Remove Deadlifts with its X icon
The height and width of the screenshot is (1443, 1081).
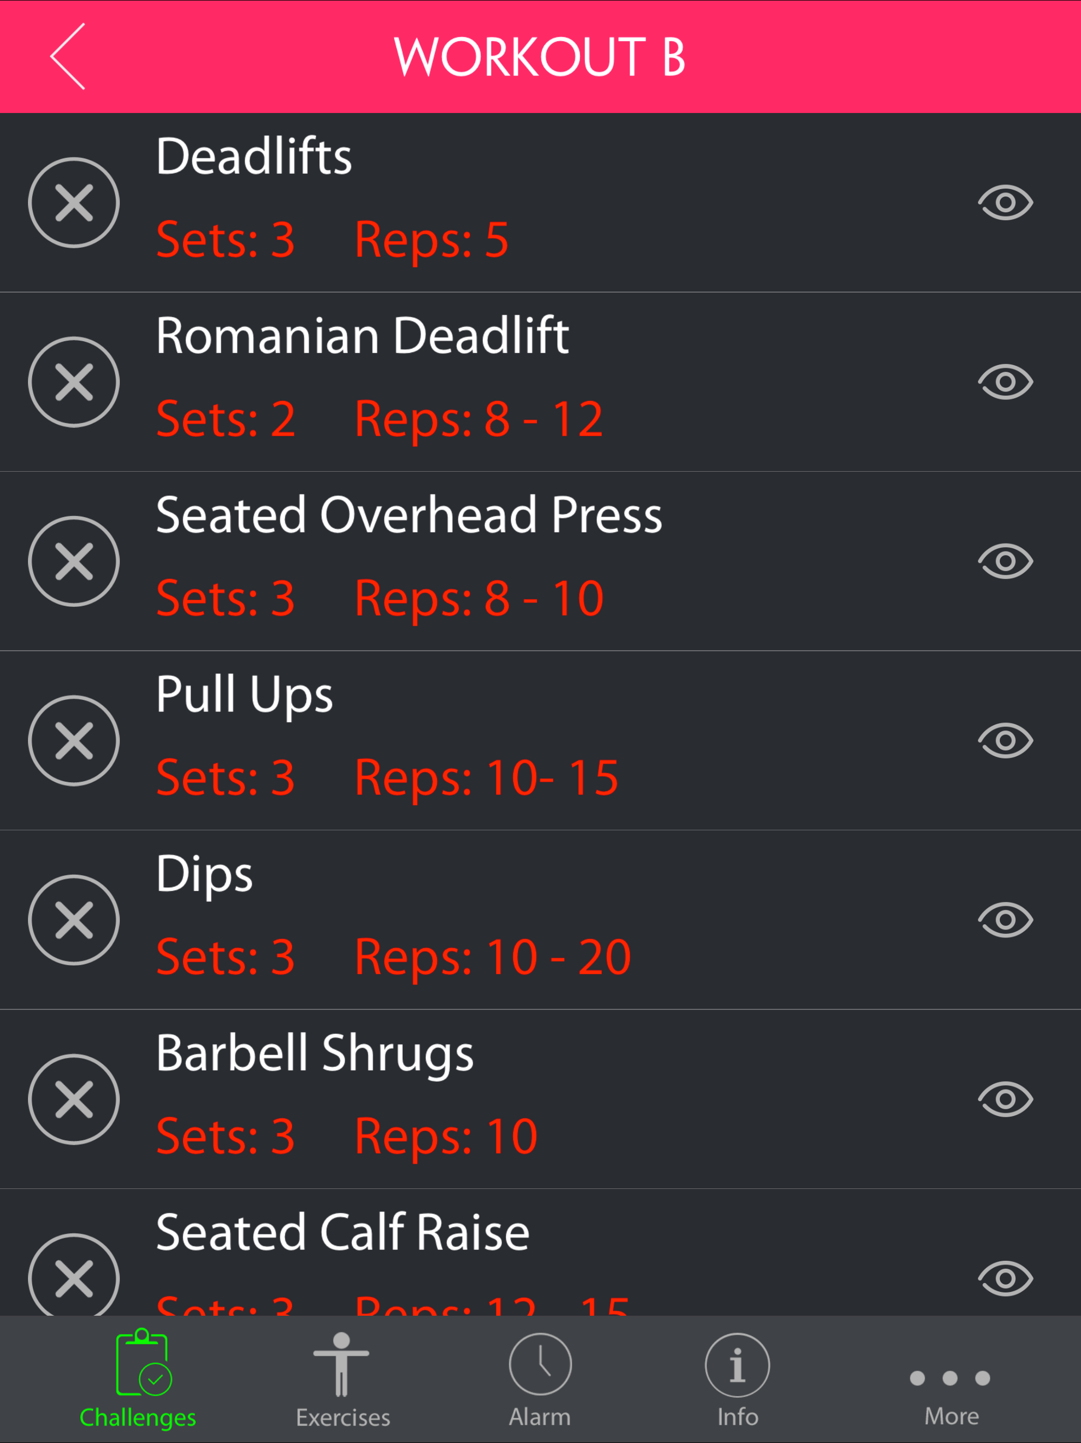click(x=74, y=202)
